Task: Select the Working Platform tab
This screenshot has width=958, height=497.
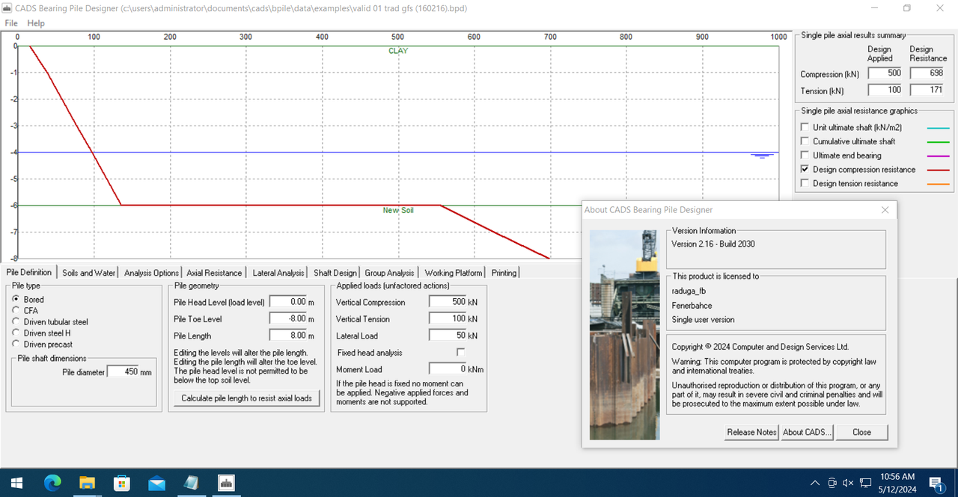Action: pyautogui.click(x=454, y=273)
